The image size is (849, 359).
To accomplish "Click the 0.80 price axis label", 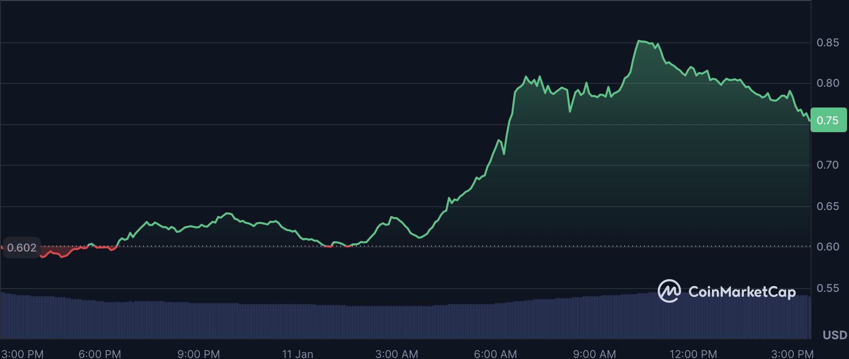I will click(828, 83).
